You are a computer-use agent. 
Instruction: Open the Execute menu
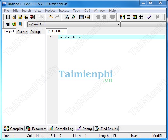point(64,11)
